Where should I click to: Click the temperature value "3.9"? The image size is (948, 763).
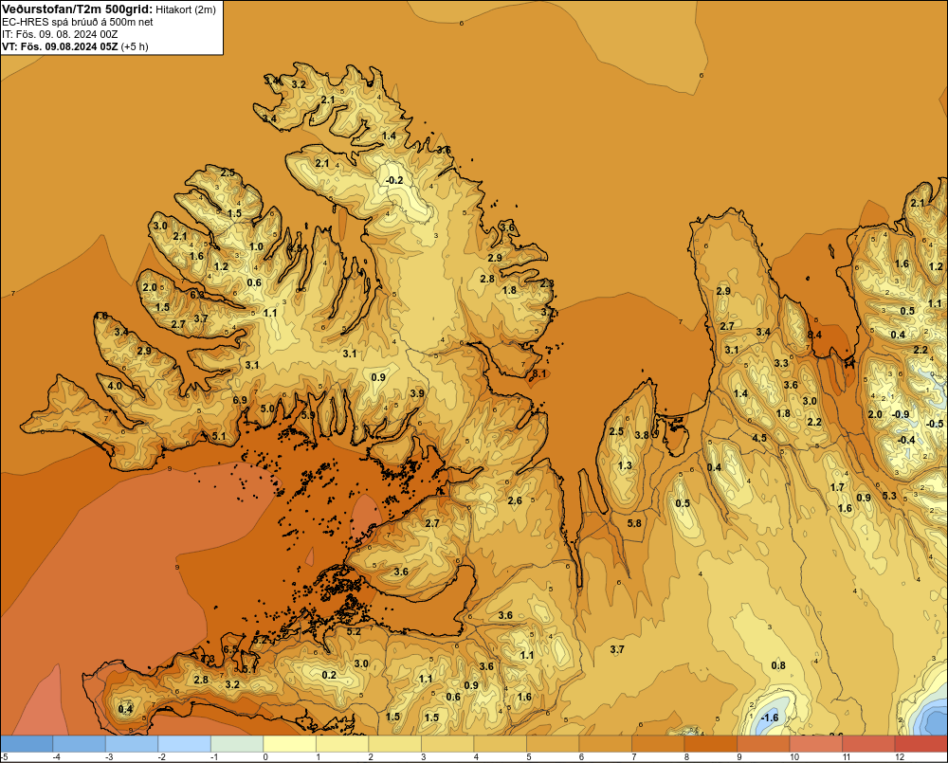click(x=417, y=393)
